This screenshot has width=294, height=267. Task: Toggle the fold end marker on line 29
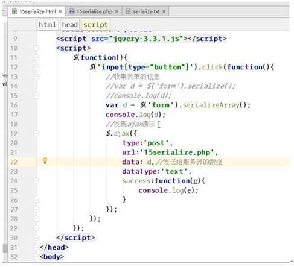coord(36,228)
